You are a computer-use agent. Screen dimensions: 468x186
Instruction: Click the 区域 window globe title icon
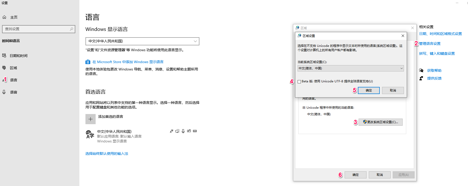click(297, 28)
